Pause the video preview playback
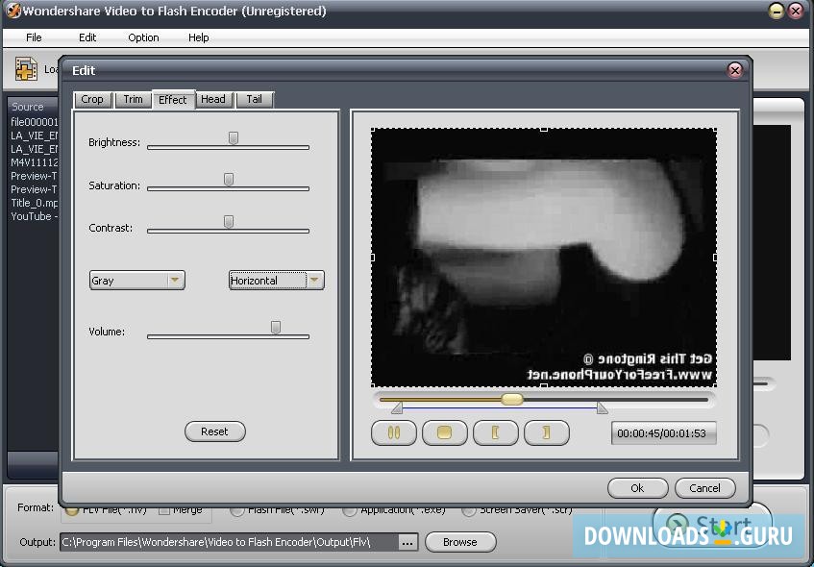 click(x=394, y=432)
